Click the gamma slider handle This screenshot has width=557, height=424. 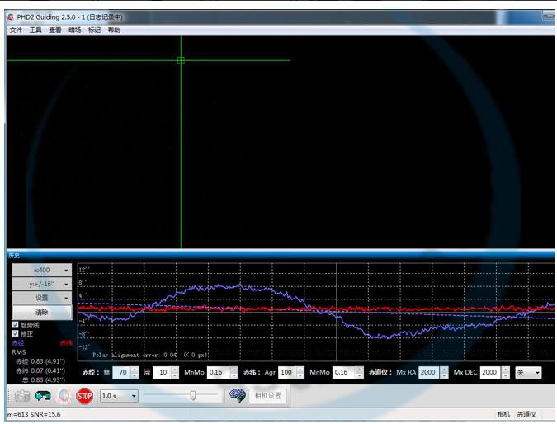tap(193, 395)
